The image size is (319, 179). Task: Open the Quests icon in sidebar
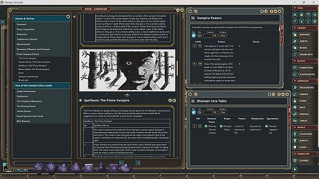pyautogui.click(x=295, y=141)
